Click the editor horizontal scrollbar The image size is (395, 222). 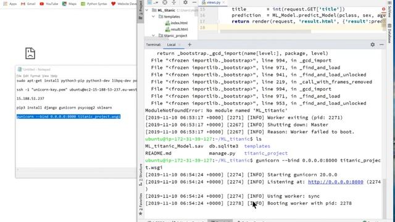click(265, 31)
